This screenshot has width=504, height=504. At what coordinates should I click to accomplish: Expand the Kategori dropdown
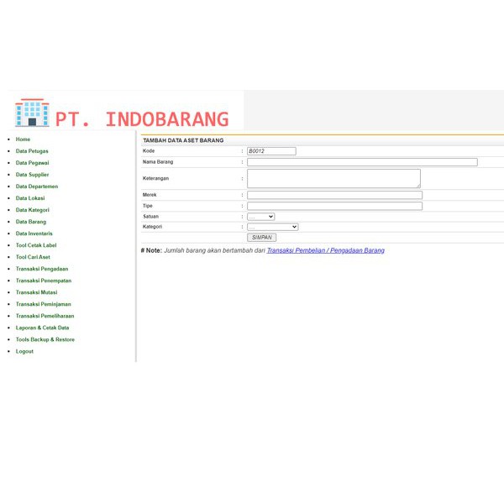pos(272,227)
